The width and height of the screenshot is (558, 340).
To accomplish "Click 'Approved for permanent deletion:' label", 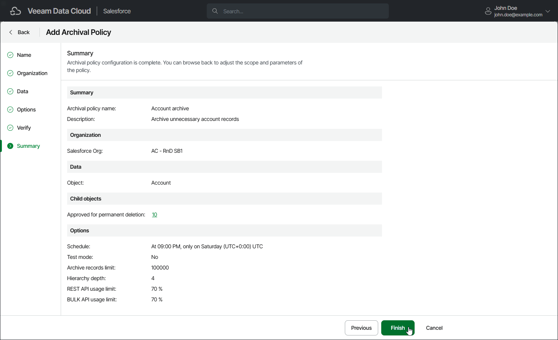I will coord(106,215).
